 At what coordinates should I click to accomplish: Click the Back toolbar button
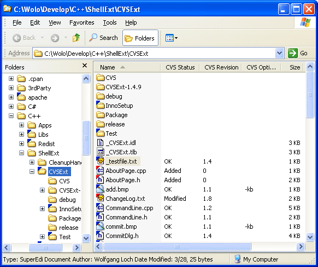pyautogui.click(x=24, y=38)
